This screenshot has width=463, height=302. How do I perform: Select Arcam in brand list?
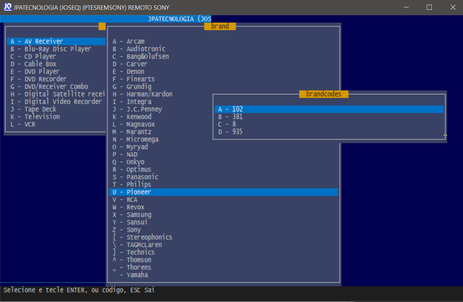(x=135, y=42)
